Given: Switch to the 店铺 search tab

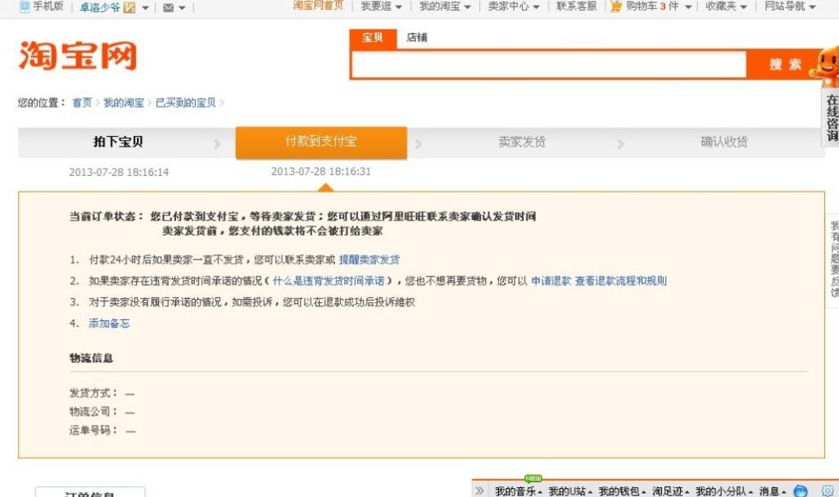Looking at the screenshot, I should (417, 38).
